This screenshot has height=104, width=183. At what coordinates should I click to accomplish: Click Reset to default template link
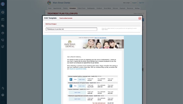coord(66,18)
